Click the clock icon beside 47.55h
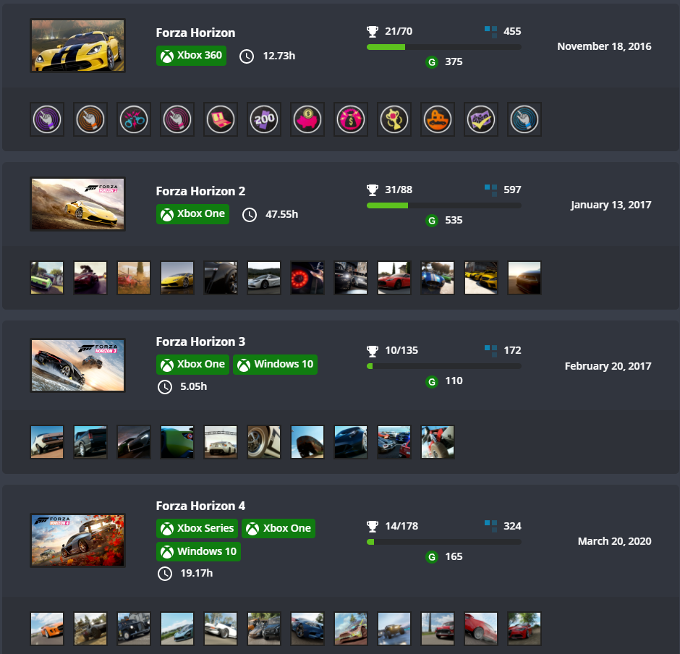Screen dimensions: 680x654 click(250, 214)
